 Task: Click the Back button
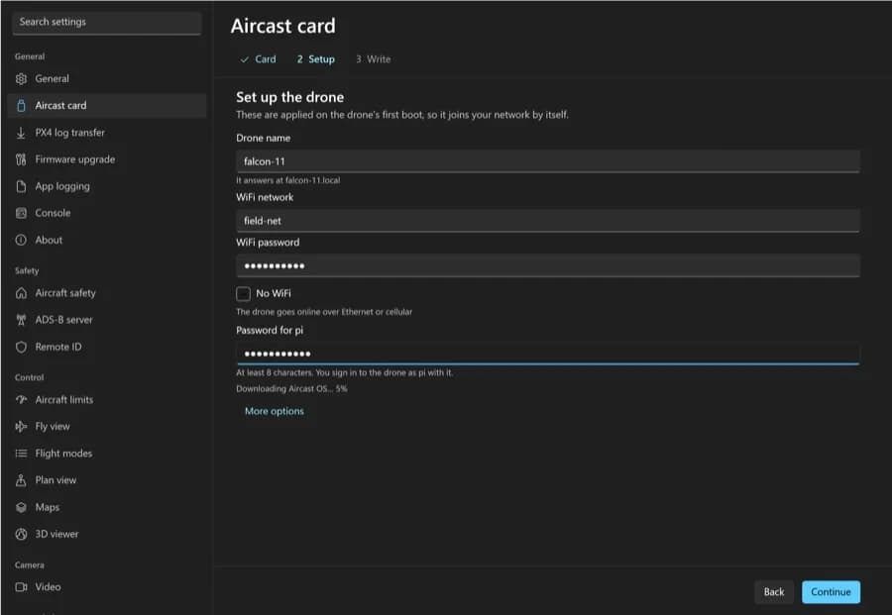click(x=774, y=591)
